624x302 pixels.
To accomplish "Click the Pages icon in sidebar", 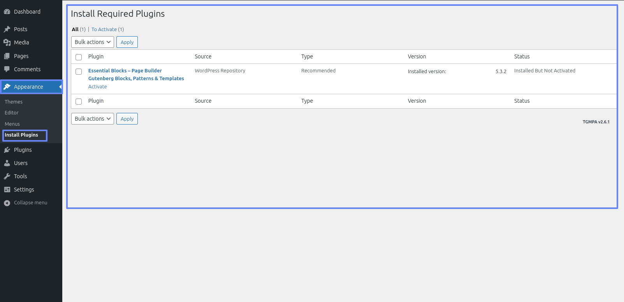I will click(7, 56).
